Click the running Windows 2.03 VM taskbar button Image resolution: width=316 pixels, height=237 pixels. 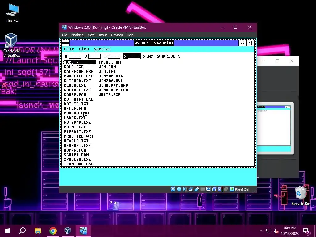tap(83, 231)
